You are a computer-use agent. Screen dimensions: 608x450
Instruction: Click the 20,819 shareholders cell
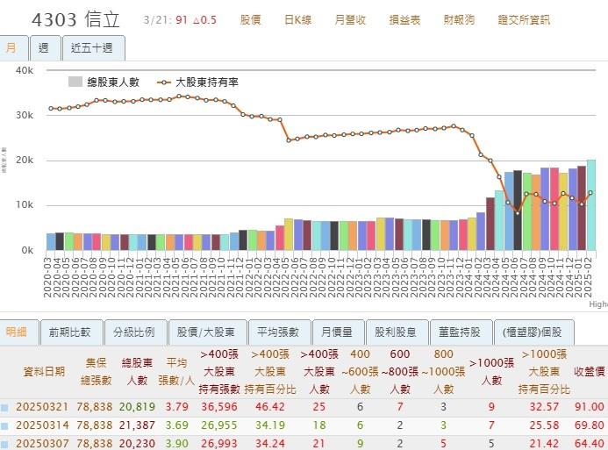coord(137,407)
